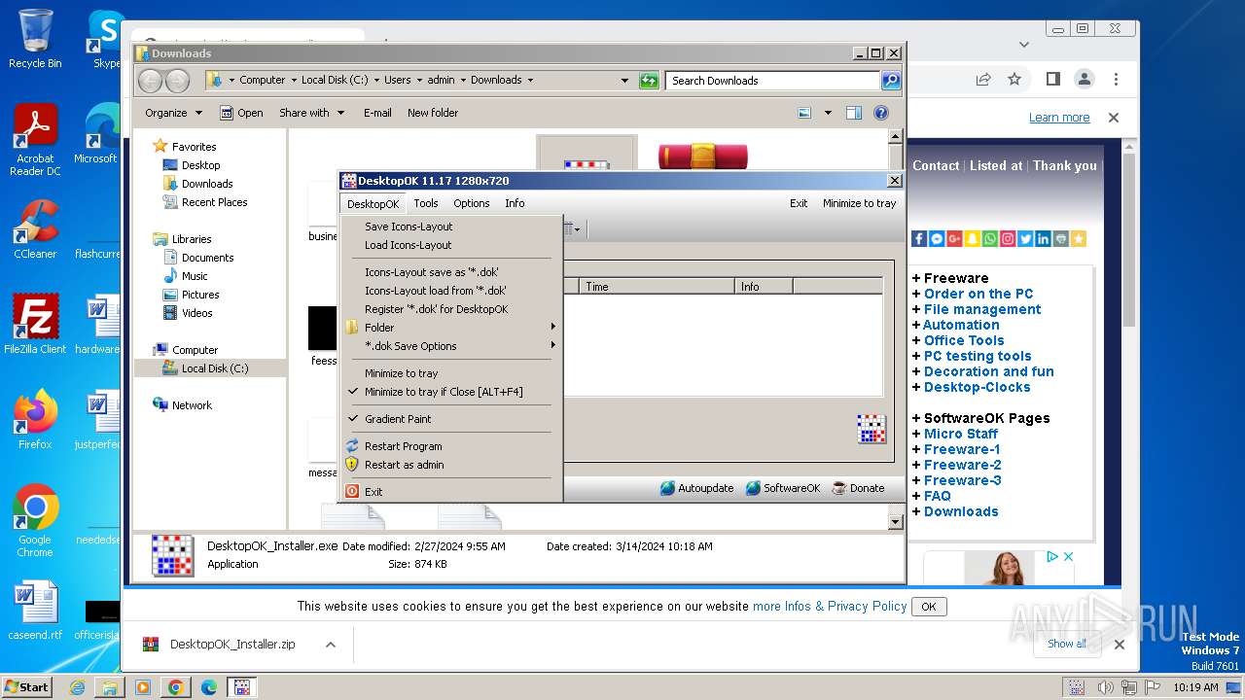Click Explorer help question-mark icon
The height and width of the screenshot is (700, 1245).
pos(881,113)
